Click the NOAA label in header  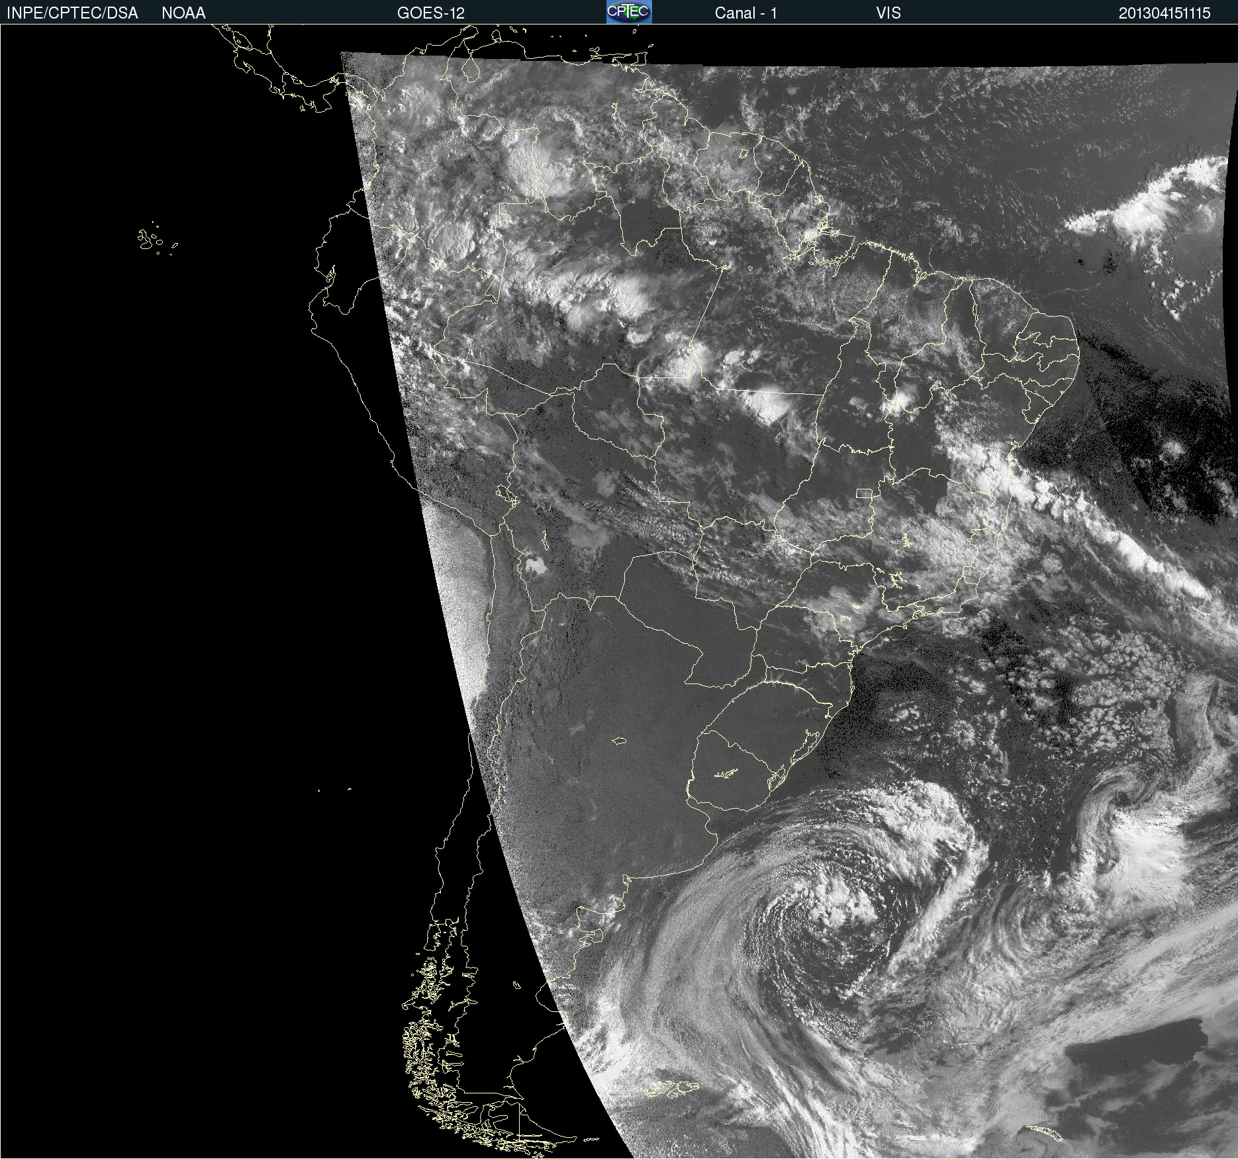pos(183,13)
